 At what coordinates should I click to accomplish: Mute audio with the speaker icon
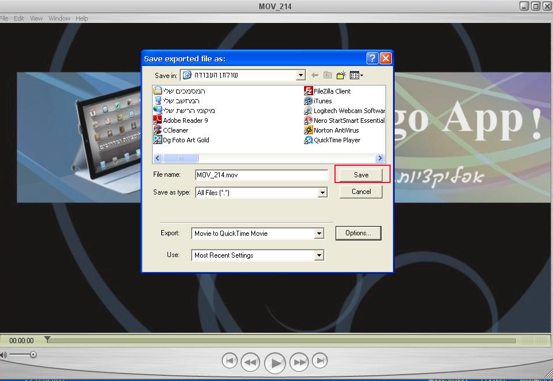[x=3, y=355]
